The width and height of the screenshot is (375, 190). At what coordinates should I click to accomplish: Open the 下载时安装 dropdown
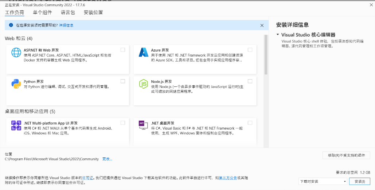(x=323, y=181)
